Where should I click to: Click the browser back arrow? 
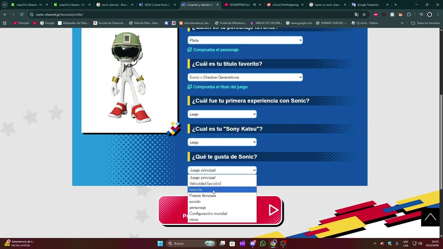pyautogui.click(x=5, y=15)
